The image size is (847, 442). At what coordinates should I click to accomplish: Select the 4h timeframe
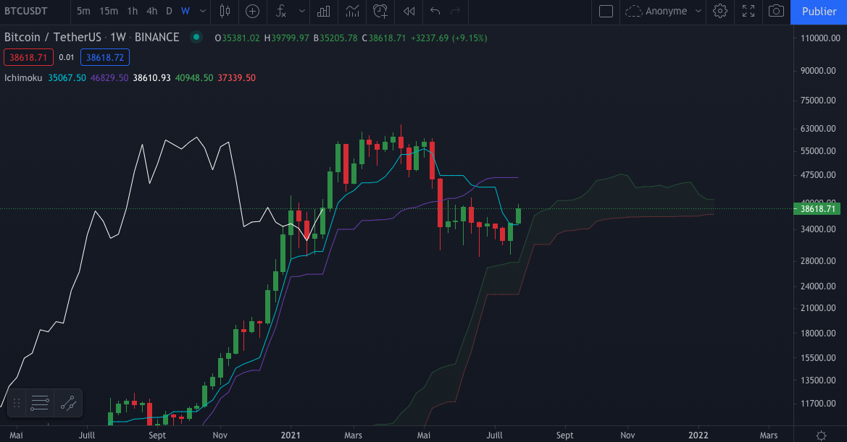tap(151, 12)
